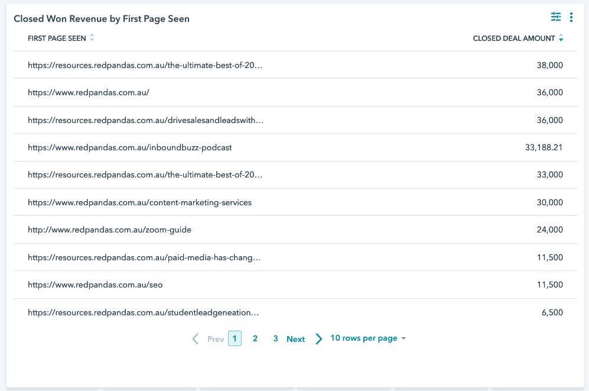Open the report filters icon
The image size is (589, 391).
click(556, 17)
